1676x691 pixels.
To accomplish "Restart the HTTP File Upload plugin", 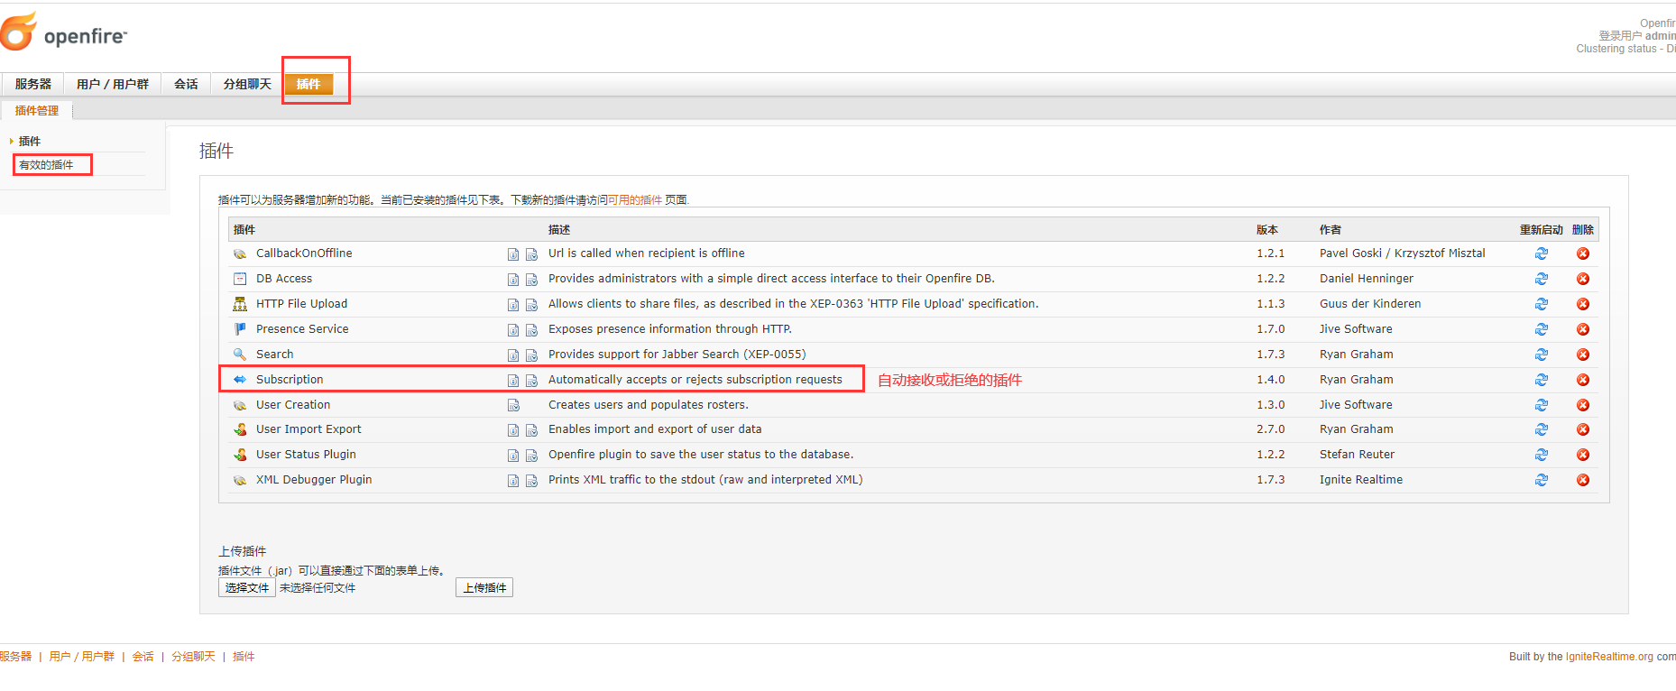I will point(1541,304).
